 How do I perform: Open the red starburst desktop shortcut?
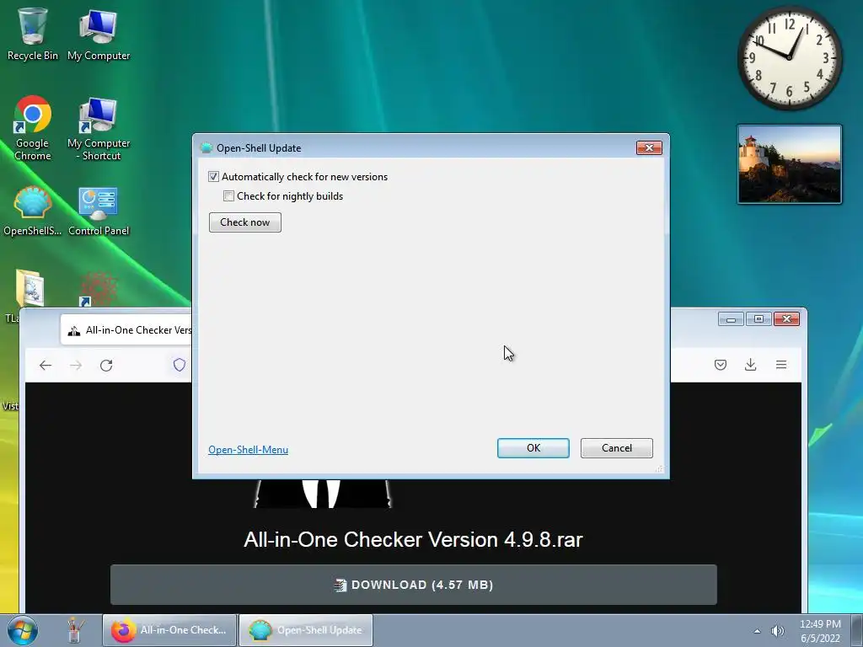tap(99, 289)
